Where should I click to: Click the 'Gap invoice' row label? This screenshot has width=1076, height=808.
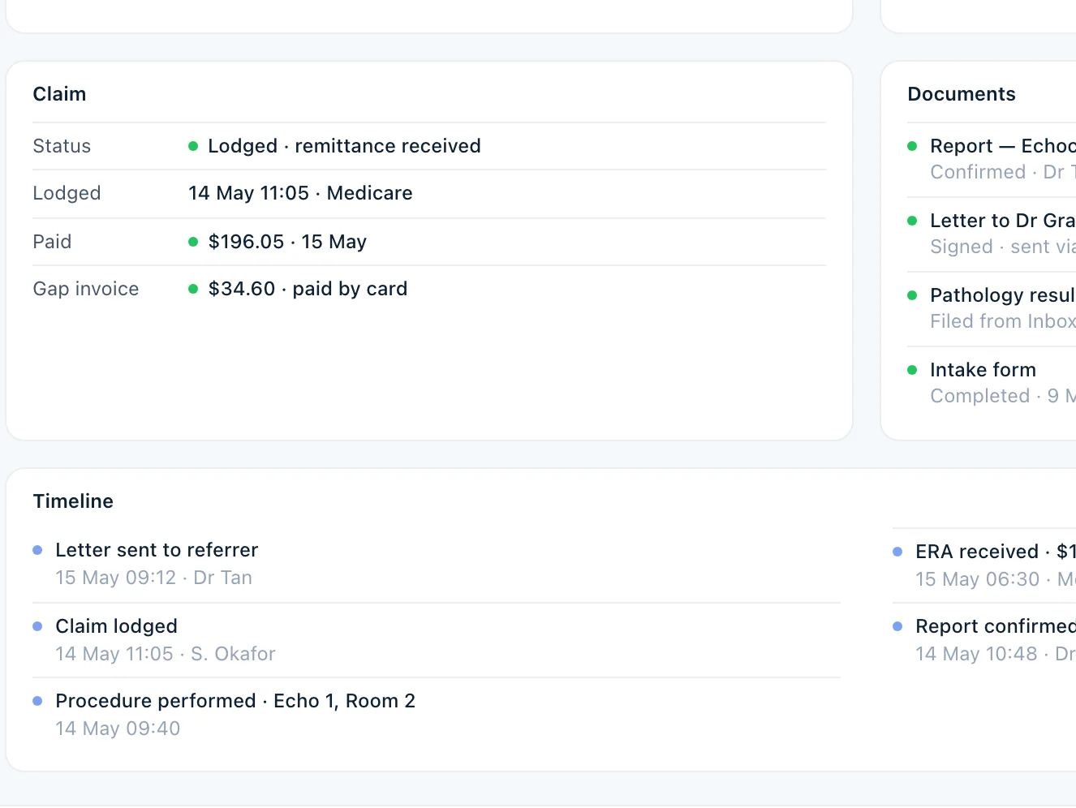click(86, 289)
